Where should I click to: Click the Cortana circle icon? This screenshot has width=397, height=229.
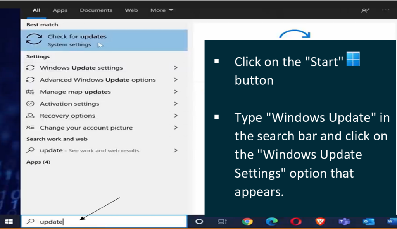point(199,221)
